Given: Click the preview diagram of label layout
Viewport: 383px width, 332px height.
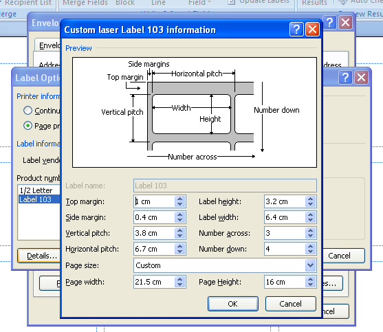Looking at the screenshot, I should [195, 112].
